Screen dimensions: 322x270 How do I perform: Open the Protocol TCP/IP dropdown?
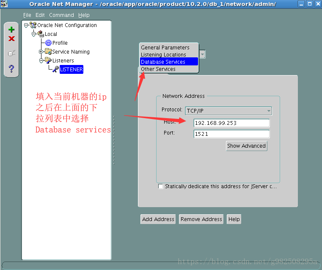pyautogui.click(x=228, y=111)
